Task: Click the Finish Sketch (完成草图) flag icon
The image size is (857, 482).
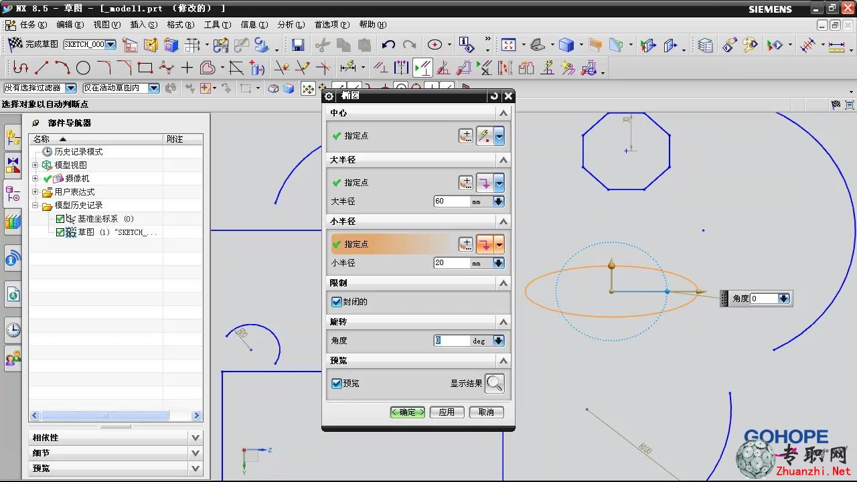Action: click(15, 44)
